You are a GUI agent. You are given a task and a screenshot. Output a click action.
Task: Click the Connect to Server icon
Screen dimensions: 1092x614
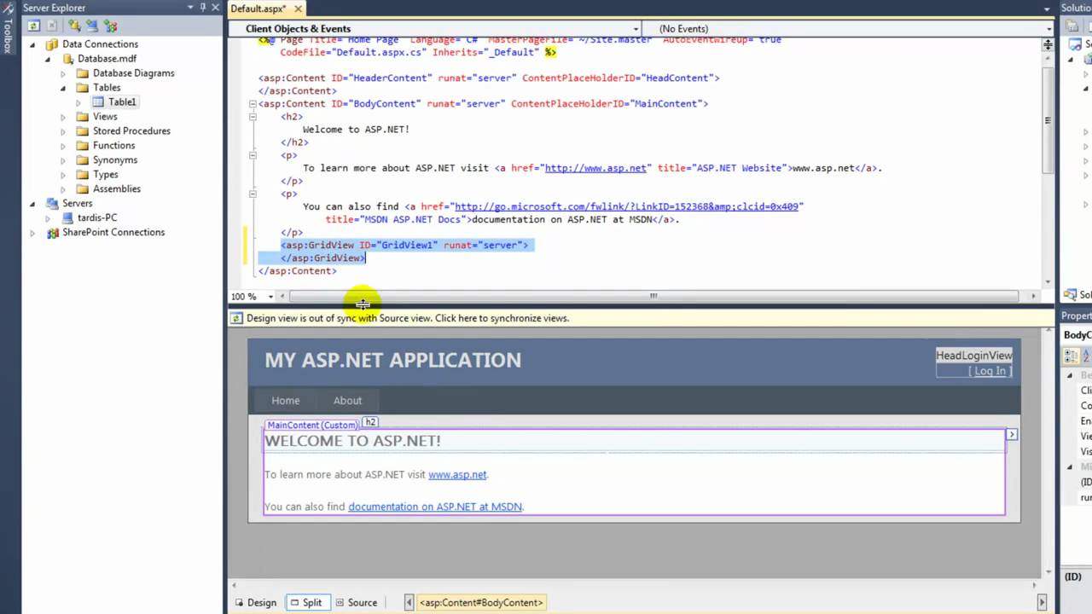click(92, 26)
